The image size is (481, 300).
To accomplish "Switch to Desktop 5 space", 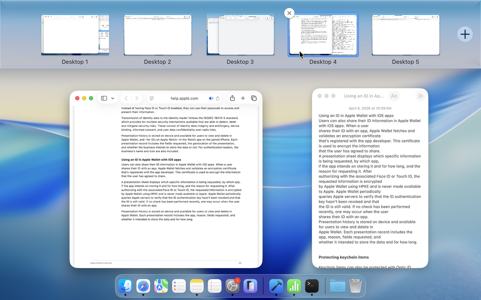I will (405, 35).
